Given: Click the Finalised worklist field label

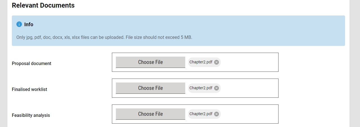Looking at the screenshot, I should click(x=30, y=90).
